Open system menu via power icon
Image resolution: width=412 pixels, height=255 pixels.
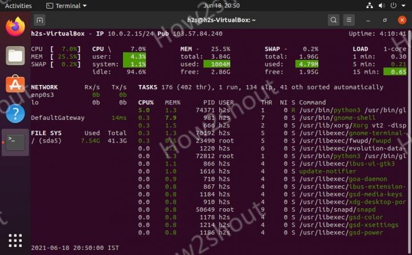click(394, 6)
